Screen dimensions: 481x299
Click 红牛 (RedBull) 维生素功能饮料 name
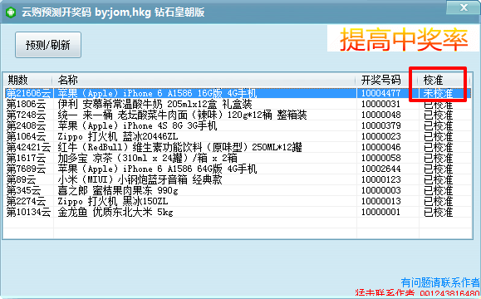point(179,147)
